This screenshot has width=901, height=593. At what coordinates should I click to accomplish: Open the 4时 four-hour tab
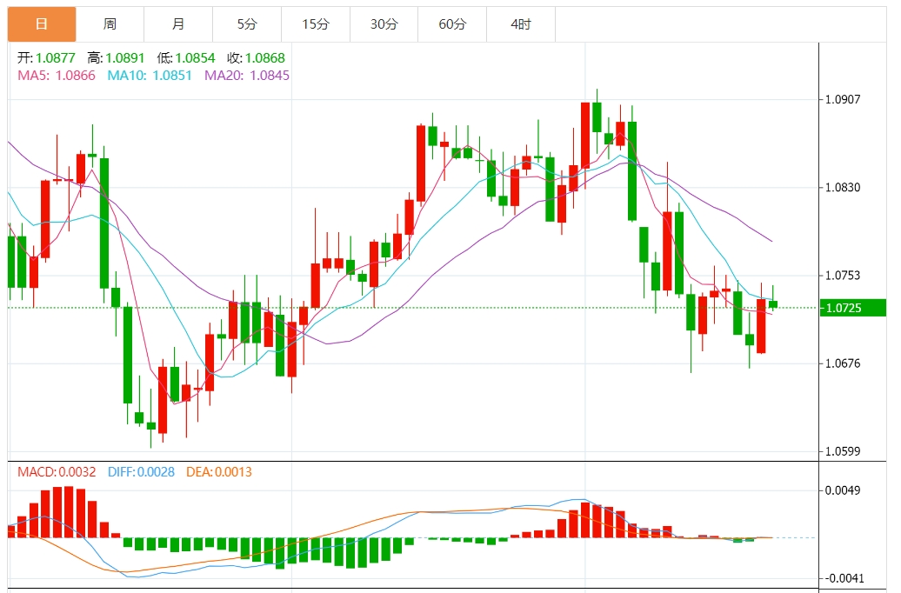pyautogui.click(x=521, y=24)
